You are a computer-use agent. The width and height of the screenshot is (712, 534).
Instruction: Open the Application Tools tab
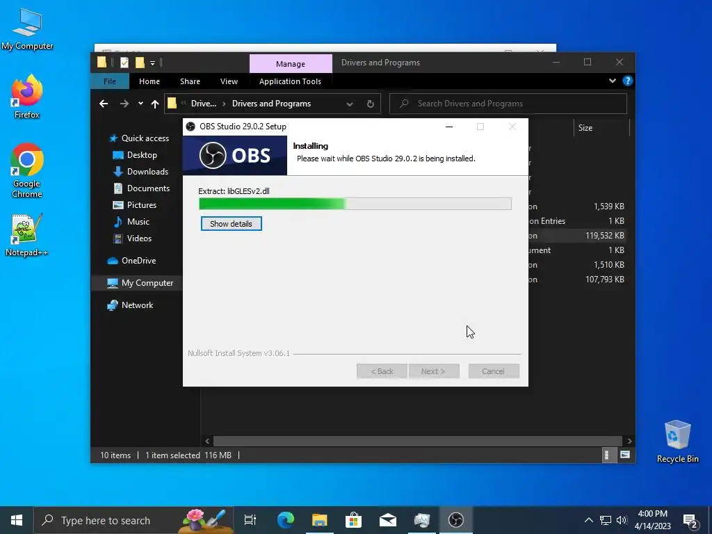pyautogui.click(x=290, y=81)
